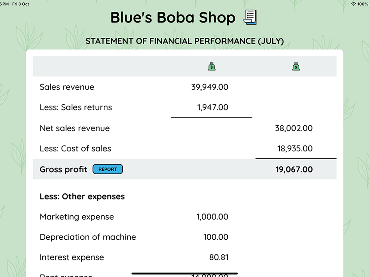
Task: Tap the home indicator bar at bottom
Action: tap(184, 274)
